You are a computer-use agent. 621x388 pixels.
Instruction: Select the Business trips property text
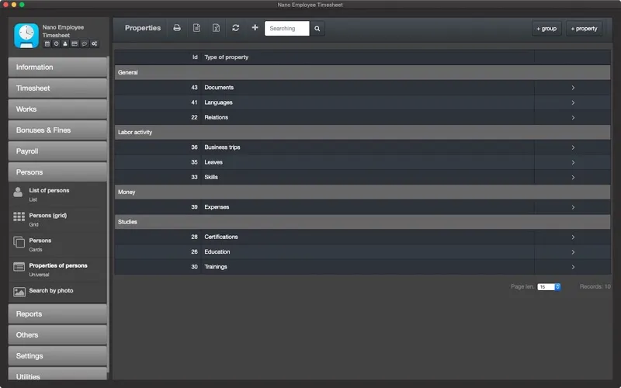[x=222, y=147]
